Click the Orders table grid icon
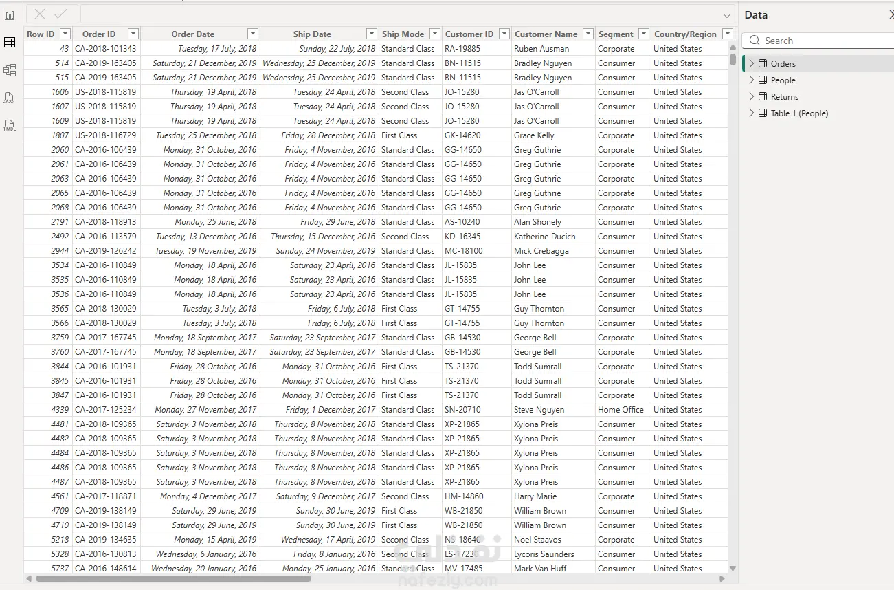Screen dimensions: 894x590 (763, 63)
